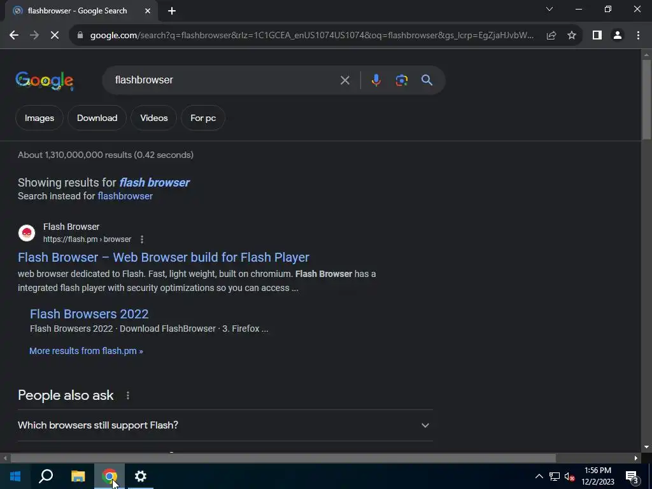The width and height of the screenshot is (652, 489).
Task: Click the Flash Browser site favicon
Action: click(x=27, y=233)
